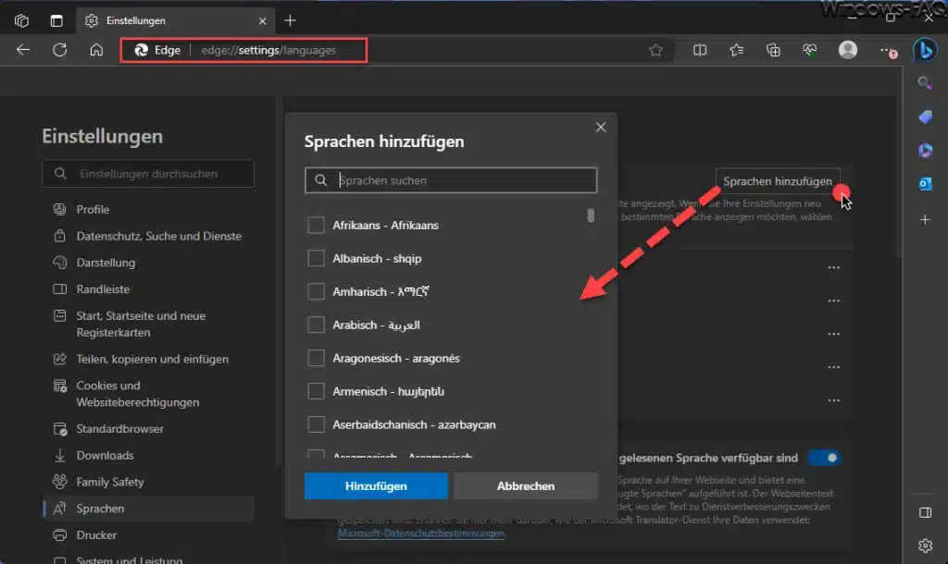Check the Aserbaidschanisch - azərbaycan checkbox

(317, 424)
